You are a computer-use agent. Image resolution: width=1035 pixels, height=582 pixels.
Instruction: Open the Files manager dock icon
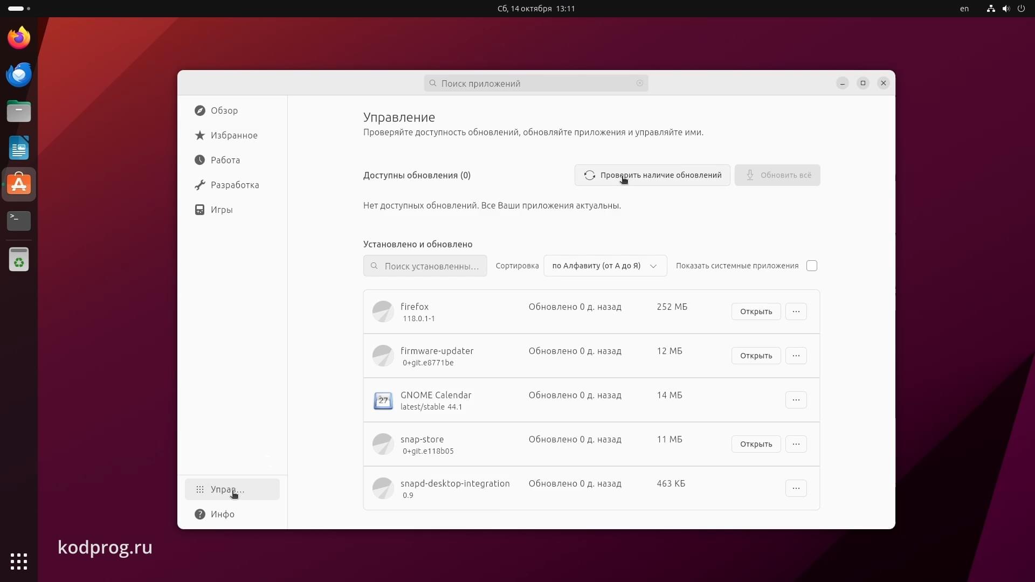click(x=19, y=111)
